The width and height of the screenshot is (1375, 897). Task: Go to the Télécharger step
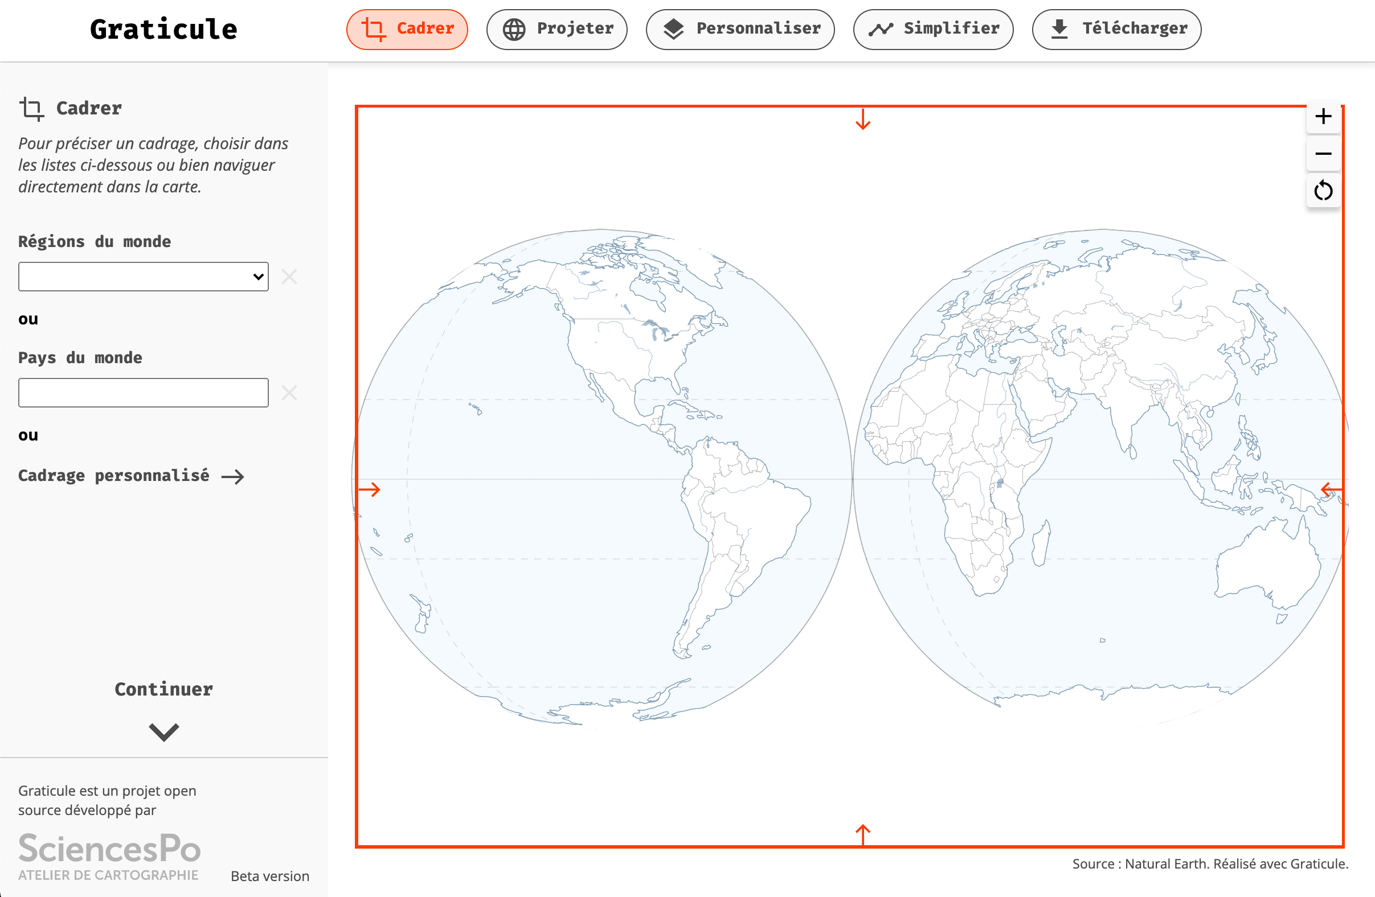point(1116,29)
